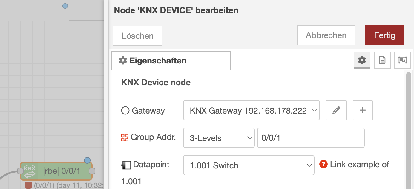Screen dimensions: 414x189
Task: Open the Link example of 1.001 link
Action: point(359,164)
